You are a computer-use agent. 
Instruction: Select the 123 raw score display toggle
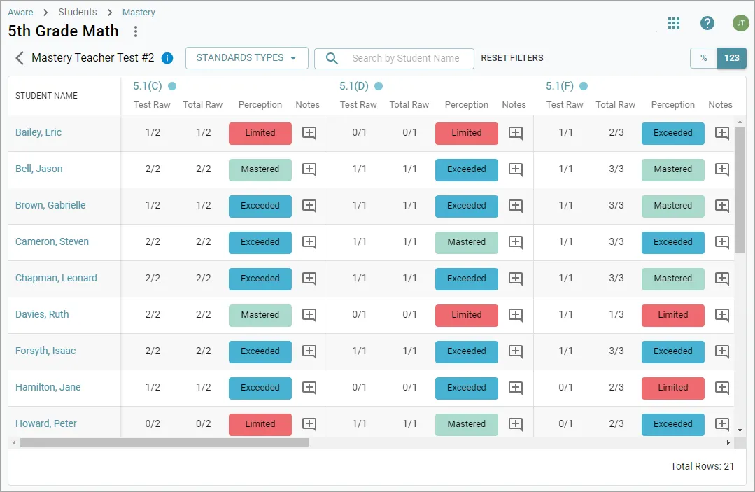[732, 58]
